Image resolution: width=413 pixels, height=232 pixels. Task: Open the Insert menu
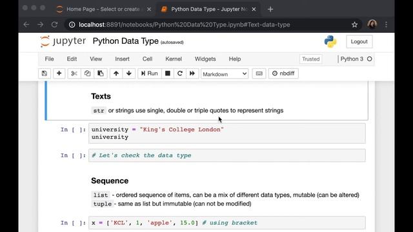pos(122,59)
